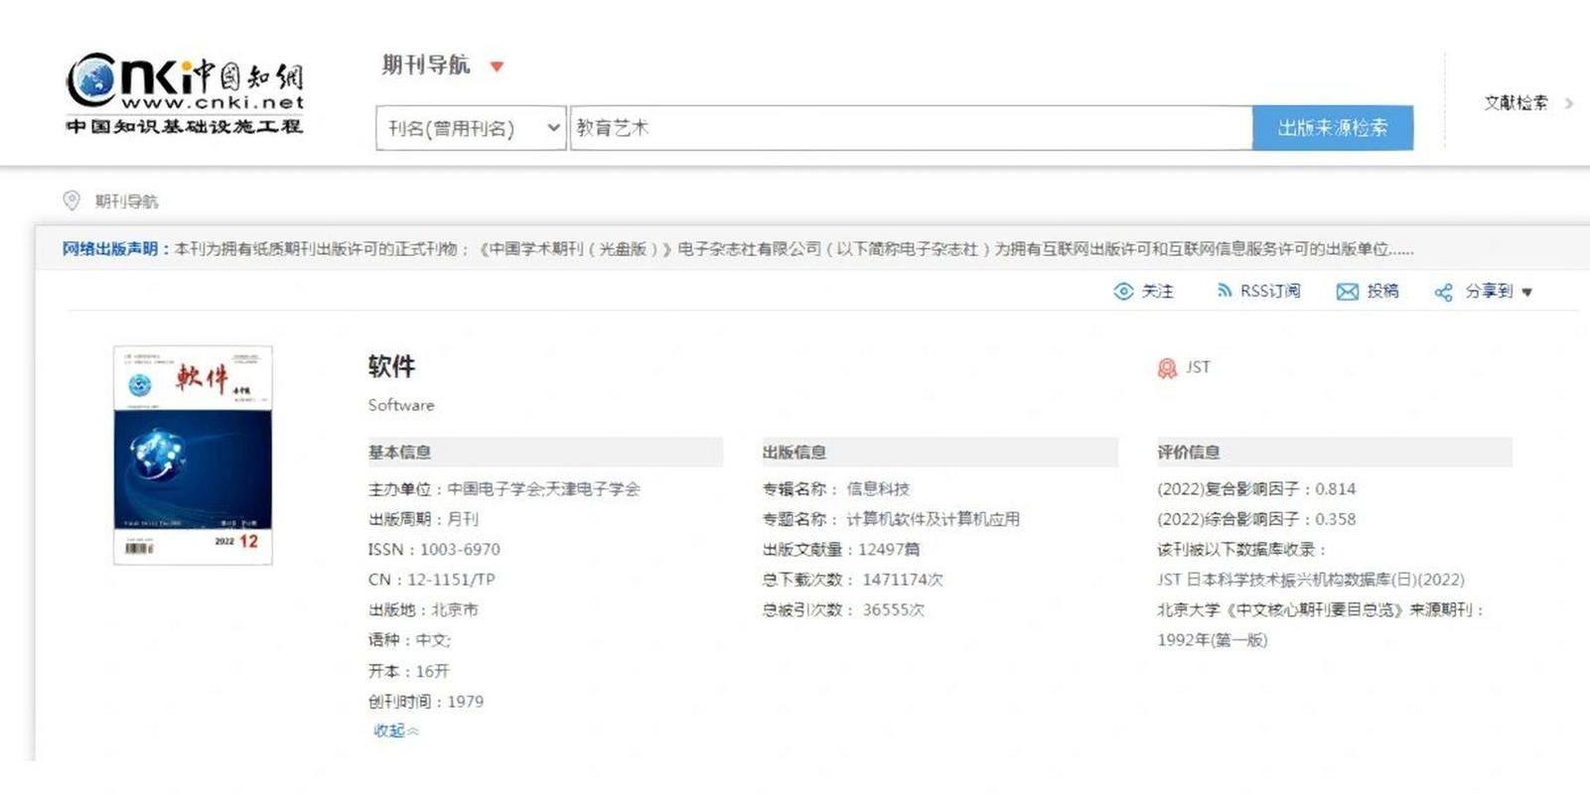Image resolution: width=1590 pixels, height=794 pixels.
Task: Click the 出版周期 月刊 line
Action: pos(422,519)
